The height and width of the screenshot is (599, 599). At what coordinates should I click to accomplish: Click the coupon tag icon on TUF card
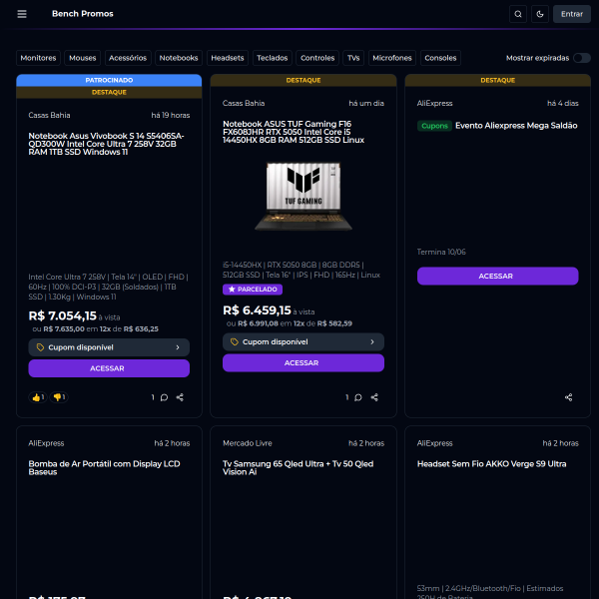click(x=235, y=341)
